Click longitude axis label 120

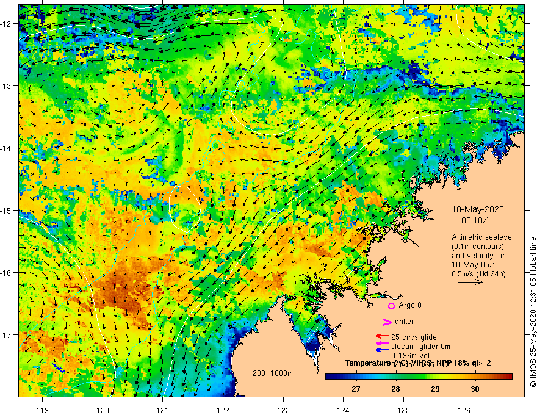(x=103, y=410)
